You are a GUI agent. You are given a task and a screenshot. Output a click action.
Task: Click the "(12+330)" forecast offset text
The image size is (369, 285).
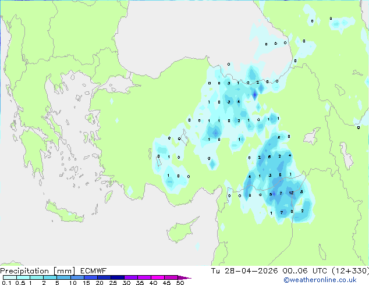[x=350, y=271]
